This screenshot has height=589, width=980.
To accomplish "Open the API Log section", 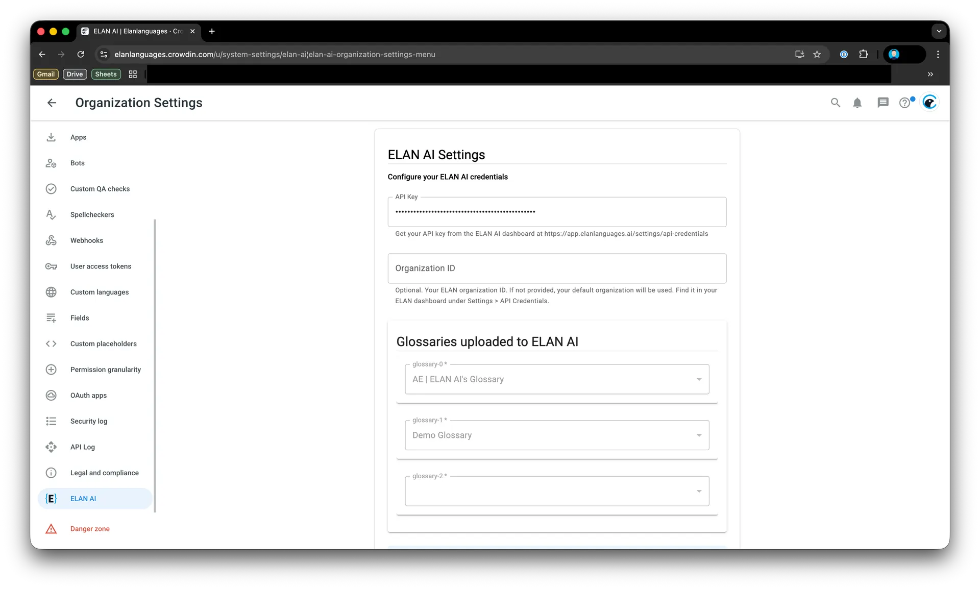I will pyautogui.click(x=82, y=447).
